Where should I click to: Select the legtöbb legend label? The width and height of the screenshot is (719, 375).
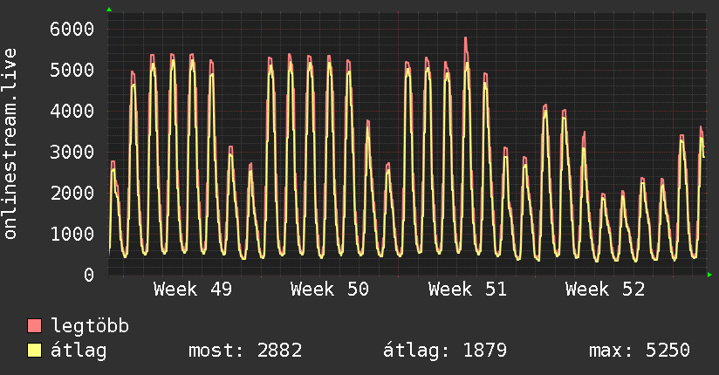90,327
